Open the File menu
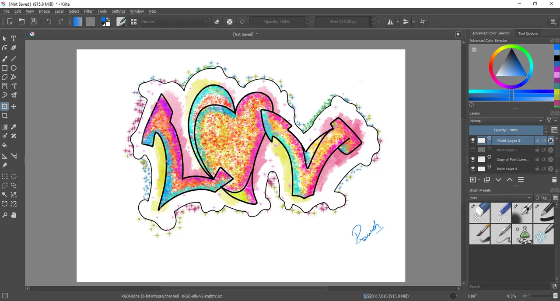 coord(6,11)
